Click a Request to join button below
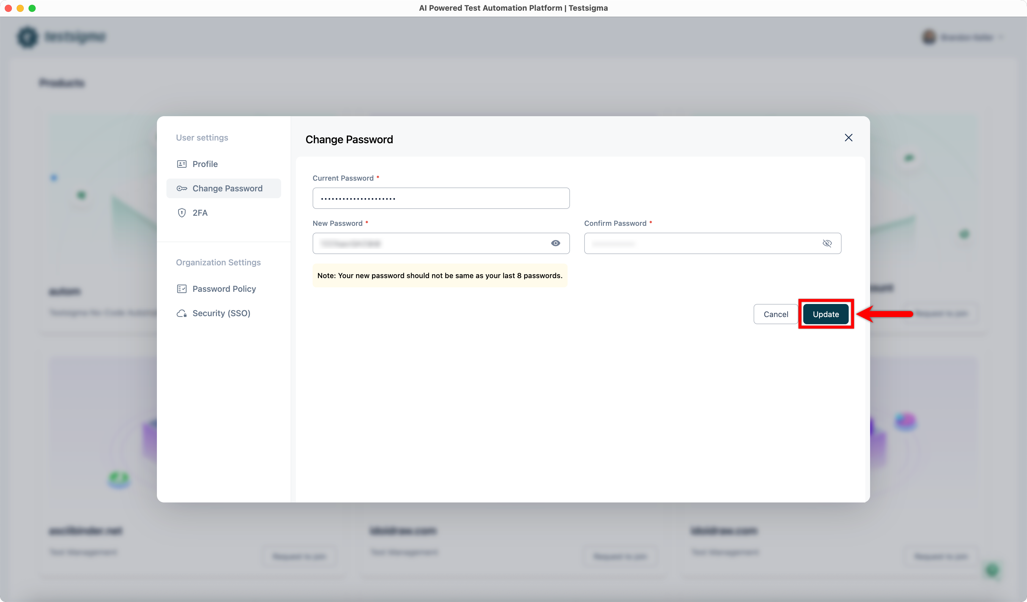Image resolution: width=1027 pixels, height=602 pixels. [x=299, y=556]
